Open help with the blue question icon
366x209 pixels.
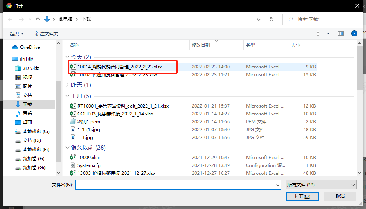pyautogui.click(x=354, y=33)
